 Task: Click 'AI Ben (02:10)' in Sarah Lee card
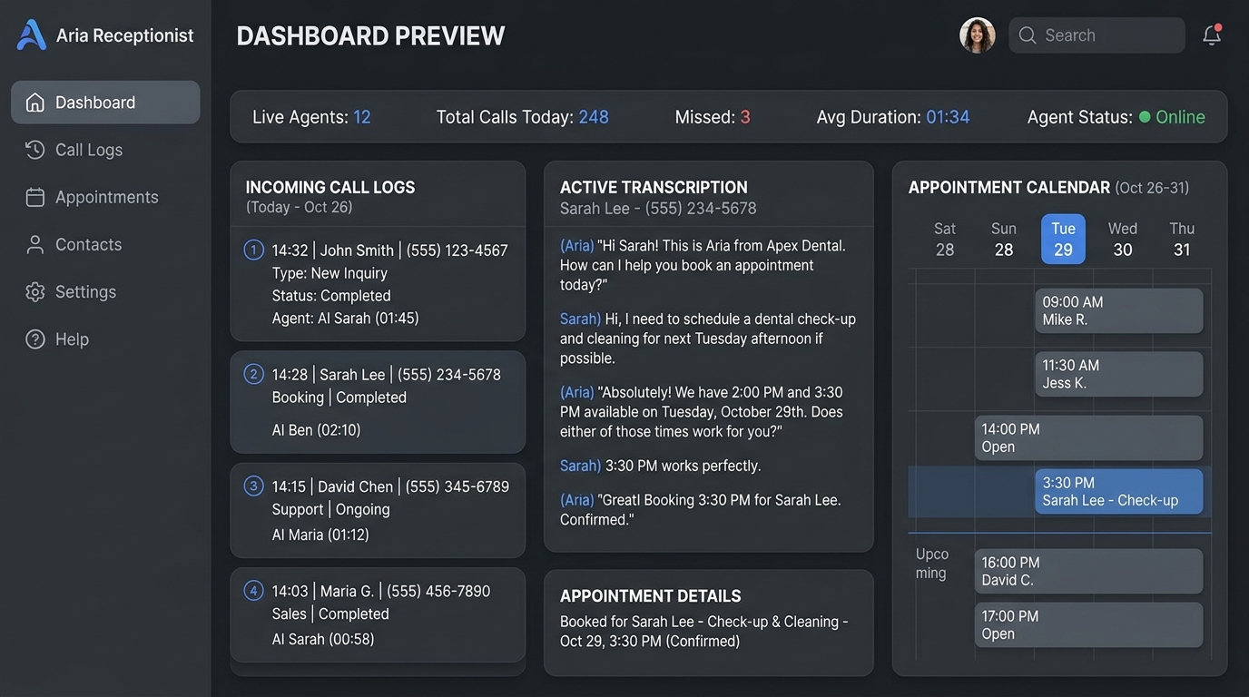coord(317,430)
